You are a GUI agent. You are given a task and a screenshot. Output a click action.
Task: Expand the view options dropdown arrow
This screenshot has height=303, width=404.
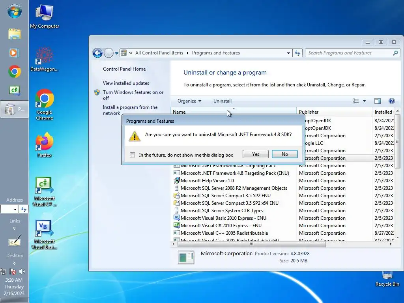(364, 101)
